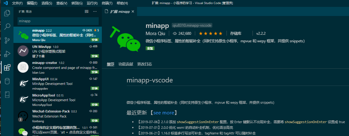Click version v2.2.2 label
This screenshot has width=349, height=136.
pos(261,34)
